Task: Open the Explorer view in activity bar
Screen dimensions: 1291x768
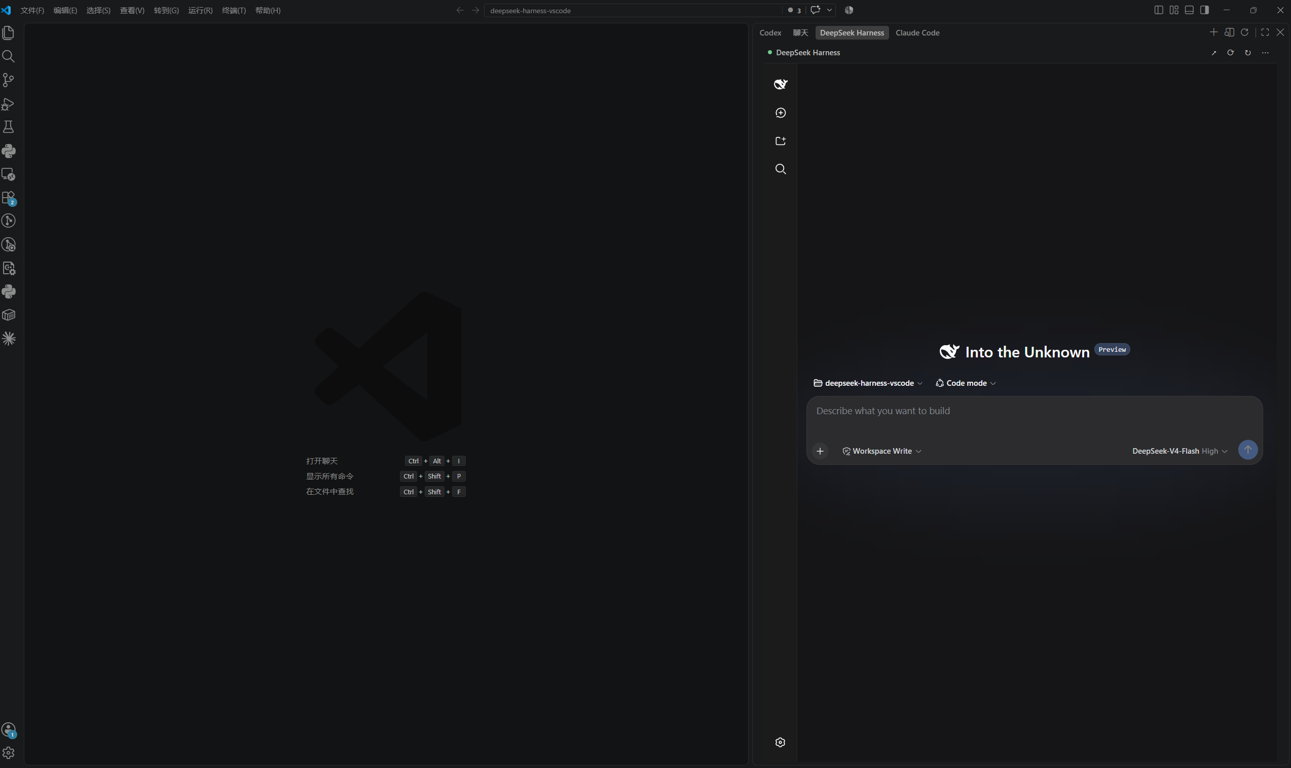Action: click(x=8, y=32)
